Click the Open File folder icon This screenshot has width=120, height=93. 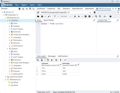click(38, 16)
